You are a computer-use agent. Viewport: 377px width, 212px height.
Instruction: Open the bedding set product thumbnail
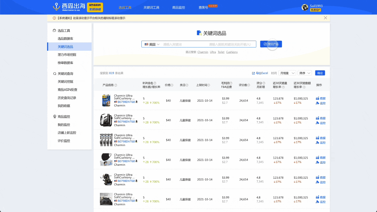106,199
